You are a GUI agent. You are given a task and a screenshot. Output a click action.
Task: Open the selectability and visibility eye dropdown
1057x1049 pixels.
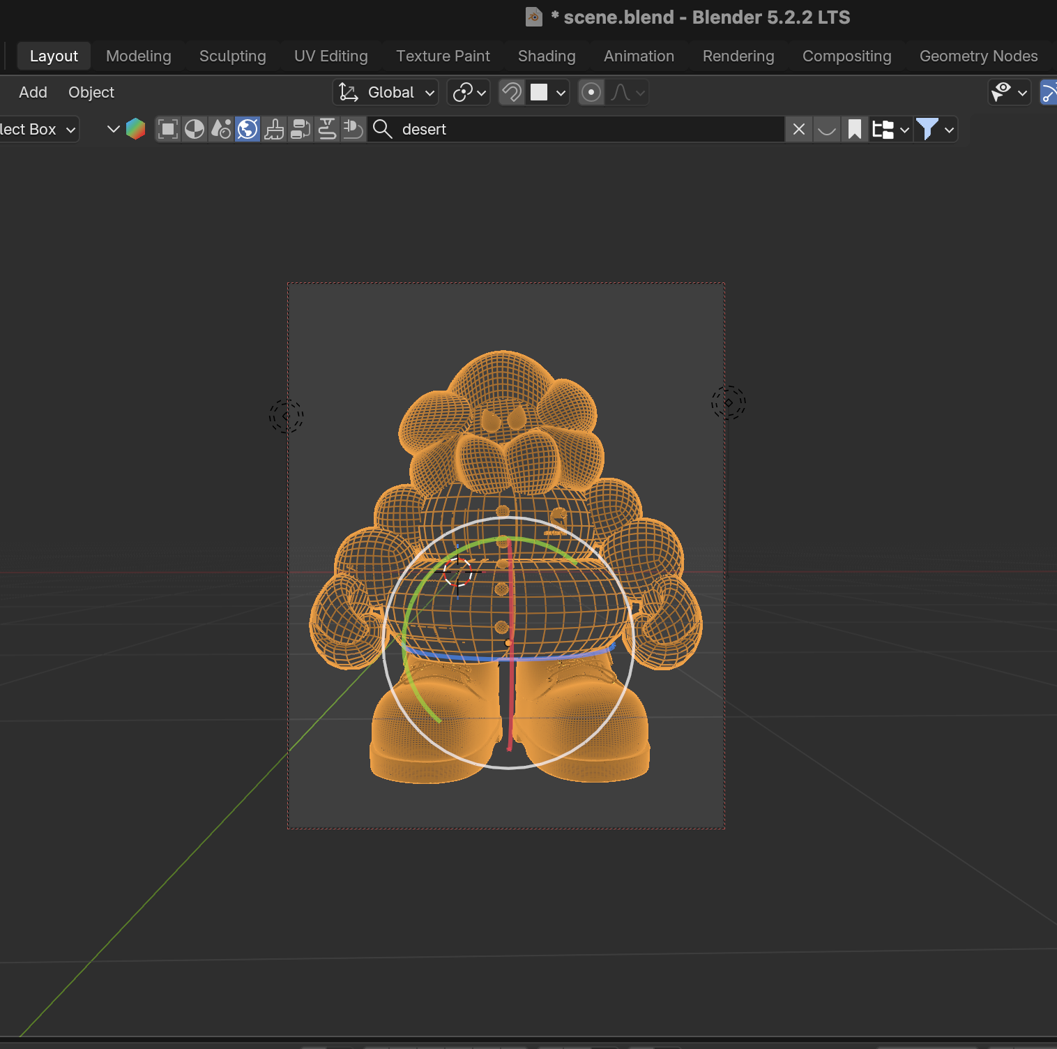pos(1010,92)
